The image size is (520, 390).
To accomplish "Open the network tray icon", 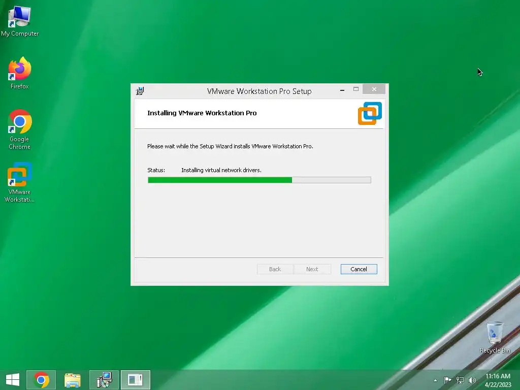I will click(460, 380).
